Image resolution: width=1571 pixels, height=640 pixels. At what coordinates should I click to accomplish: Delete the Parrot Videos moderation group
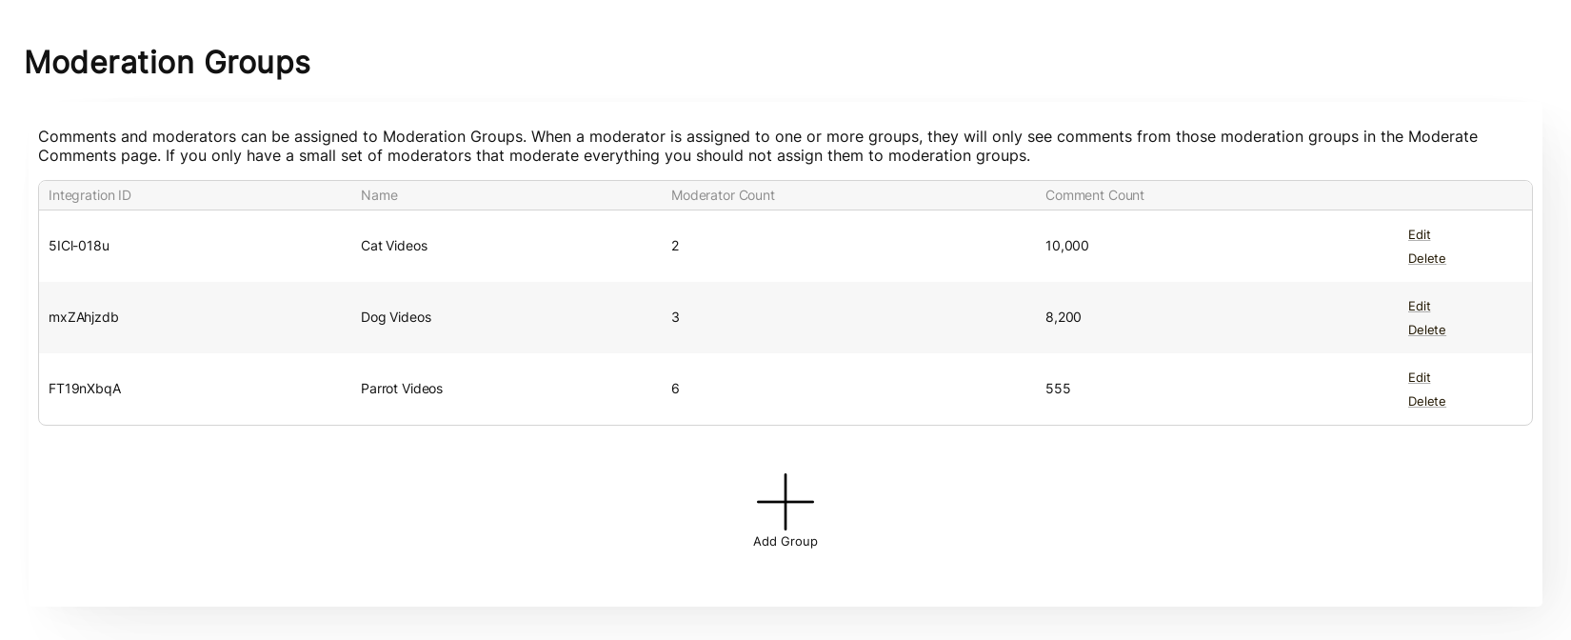[x=1426, y=401]
